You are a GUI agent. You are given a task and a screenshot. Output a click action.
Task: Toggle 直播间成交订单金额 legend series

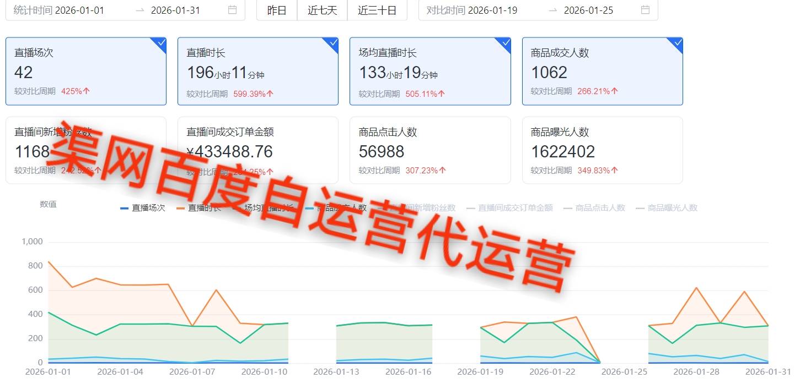coord(509,208)
